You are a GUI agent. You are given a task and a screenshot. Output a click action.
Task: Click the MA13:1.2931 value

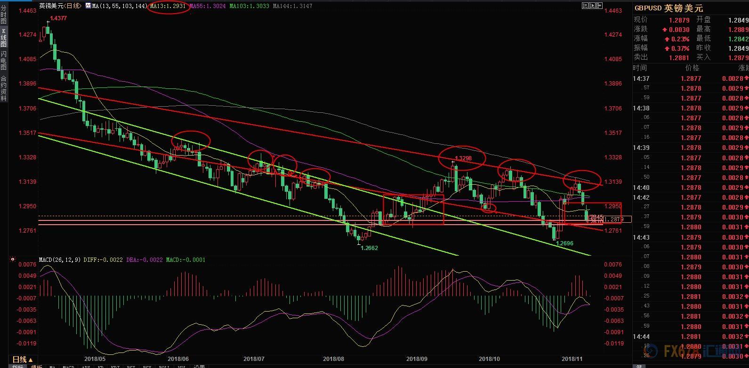169,6
